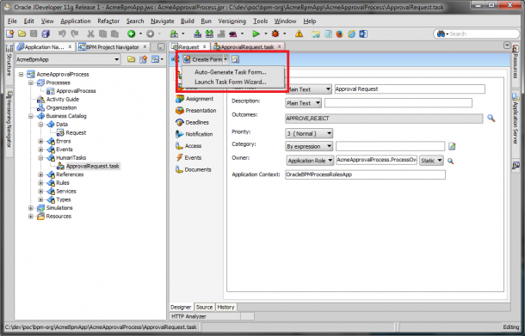
Task: Click the Make project build icon
Action: [x=198, y=34]
